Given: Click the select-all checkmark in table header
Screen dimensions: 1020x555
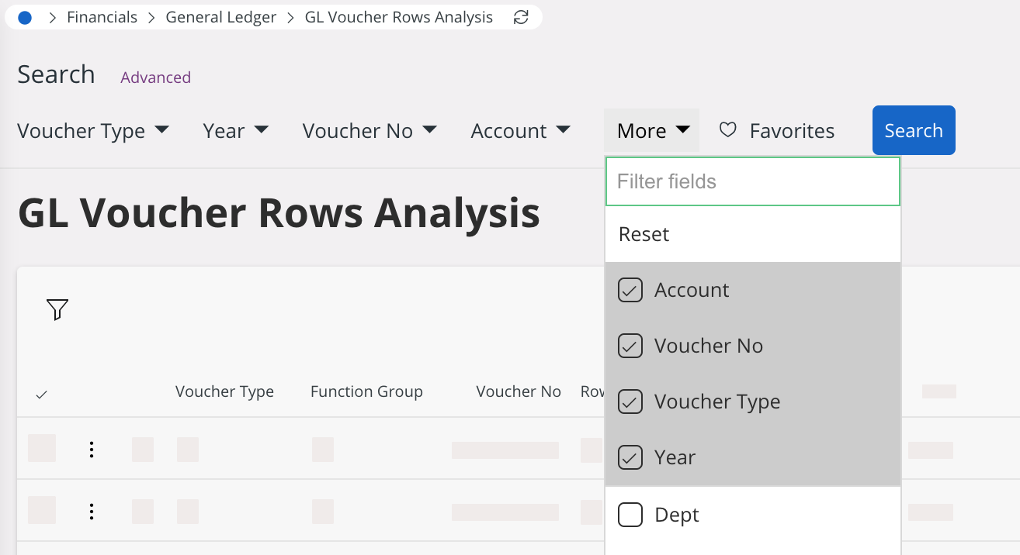Looking at the screenshot, I should pyautogui.click(x=42, y=395).
